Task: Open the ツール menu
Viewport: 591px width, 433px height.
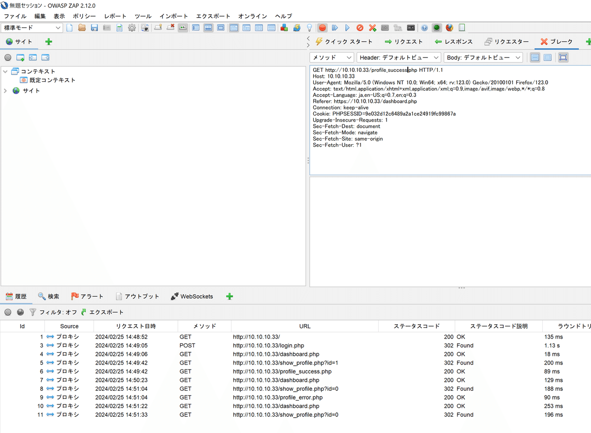Action: (143, 16)
